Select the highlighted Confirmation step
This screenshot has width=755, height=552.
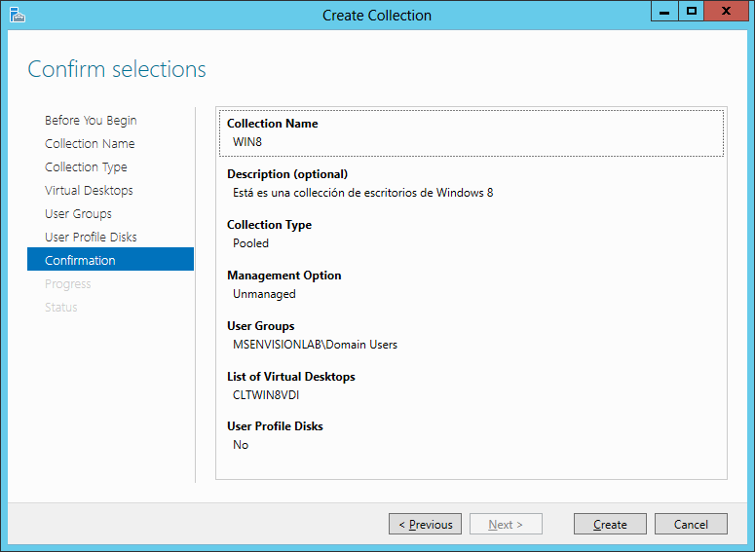111,259
